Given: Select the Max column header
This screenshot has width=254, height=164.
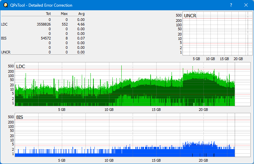Looking at the screenshot, I should [64, 14].
